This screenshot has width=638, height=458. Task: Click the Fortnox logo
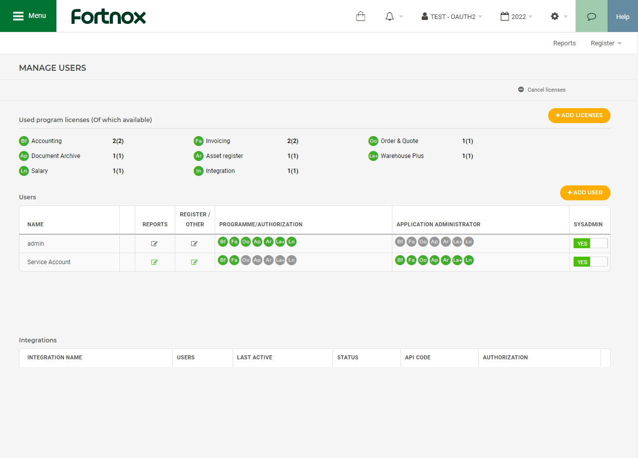pyautogui.click(x=108, y=16)
